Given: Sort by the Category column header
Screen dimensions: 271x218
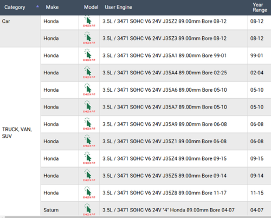Looking at the screenshot, I should click(15, 7).
